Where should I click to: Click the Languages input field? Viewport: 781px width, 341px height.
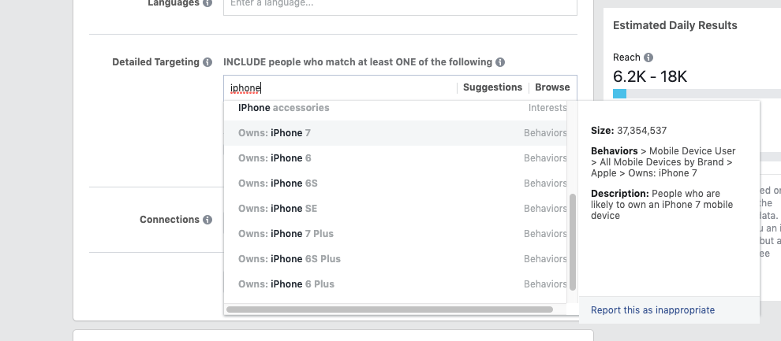pyautogui.click(x=400, y=5)
